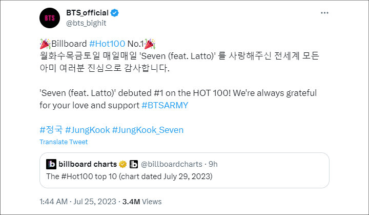
Task: Click Translate Tweet
Action: pos(64,142)
